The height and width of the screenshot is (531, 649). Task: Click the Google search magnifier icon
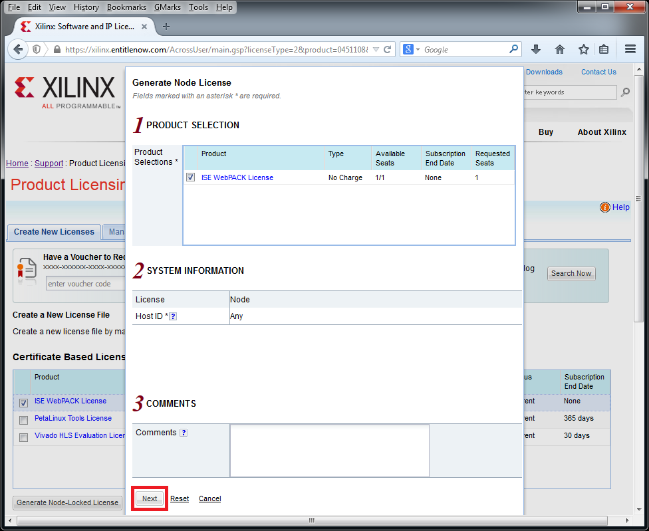(x=513, y=49)
